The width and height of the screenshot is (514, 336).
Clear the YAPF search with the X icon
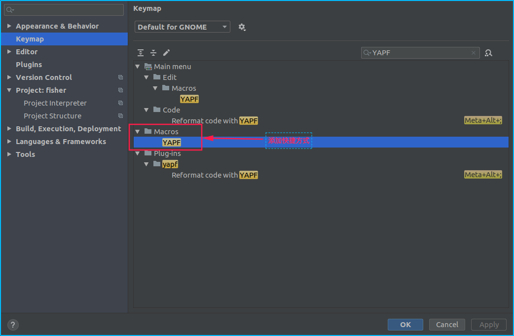(473, 52)
